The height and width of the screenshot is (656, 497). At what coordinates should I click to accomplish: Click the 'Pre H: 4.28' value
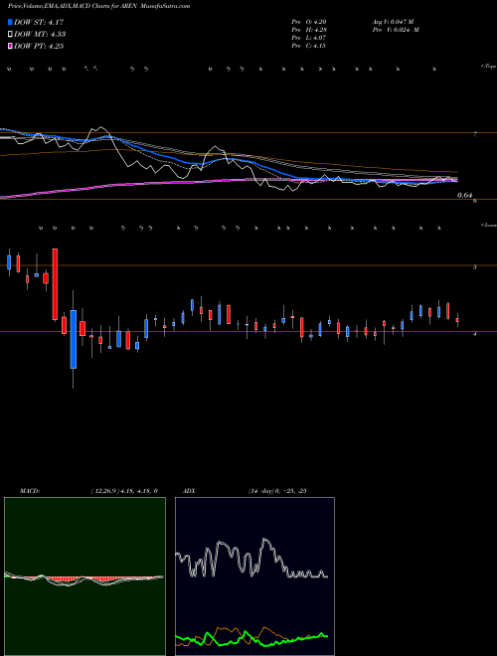pyautogui.click(x=309, y=30)
